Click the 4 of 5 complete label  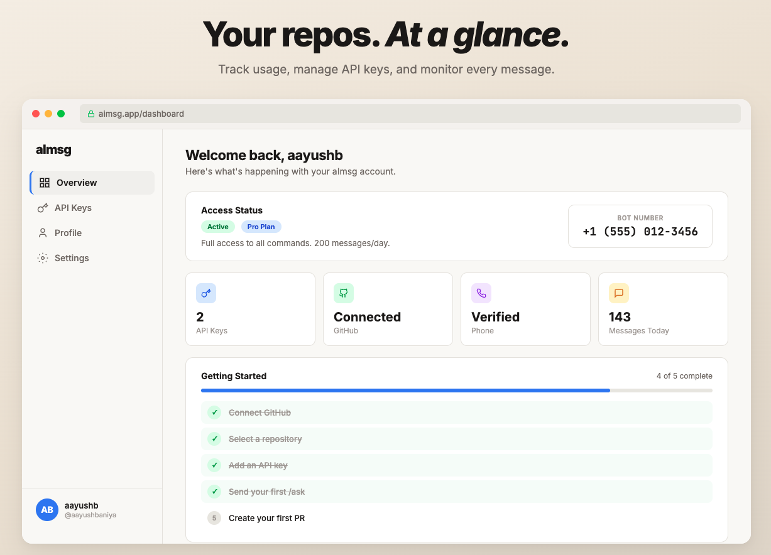tap(684, 376)
